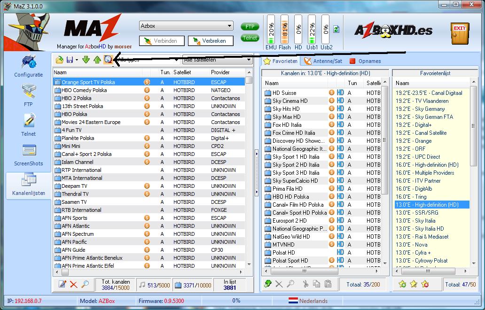Add favorite list with green-plus star icon
The image size is (485, 310).
tap(402, 284)
